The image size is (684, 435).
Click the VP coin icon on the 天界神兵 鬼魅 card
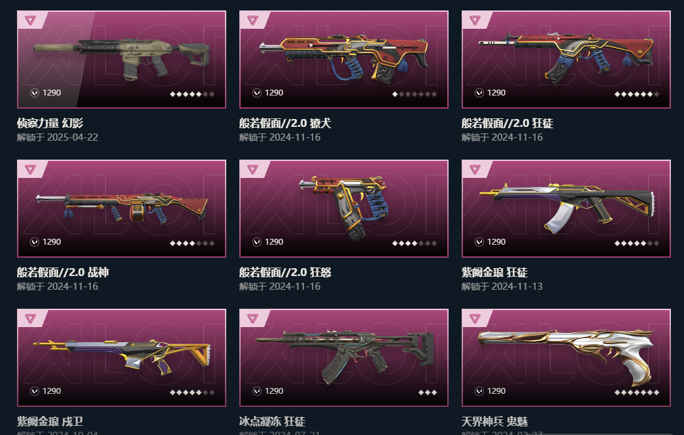(x=479, y=391)
